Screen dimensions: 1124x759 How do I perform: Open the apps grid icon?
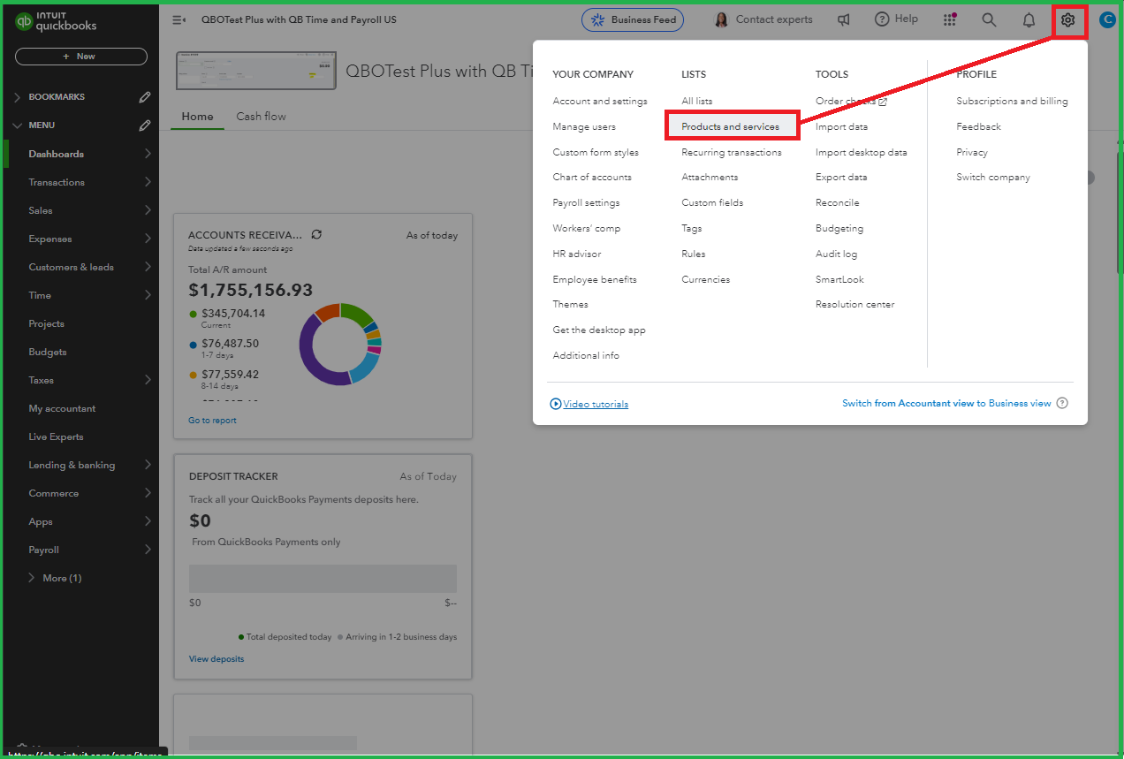point(950,19)
